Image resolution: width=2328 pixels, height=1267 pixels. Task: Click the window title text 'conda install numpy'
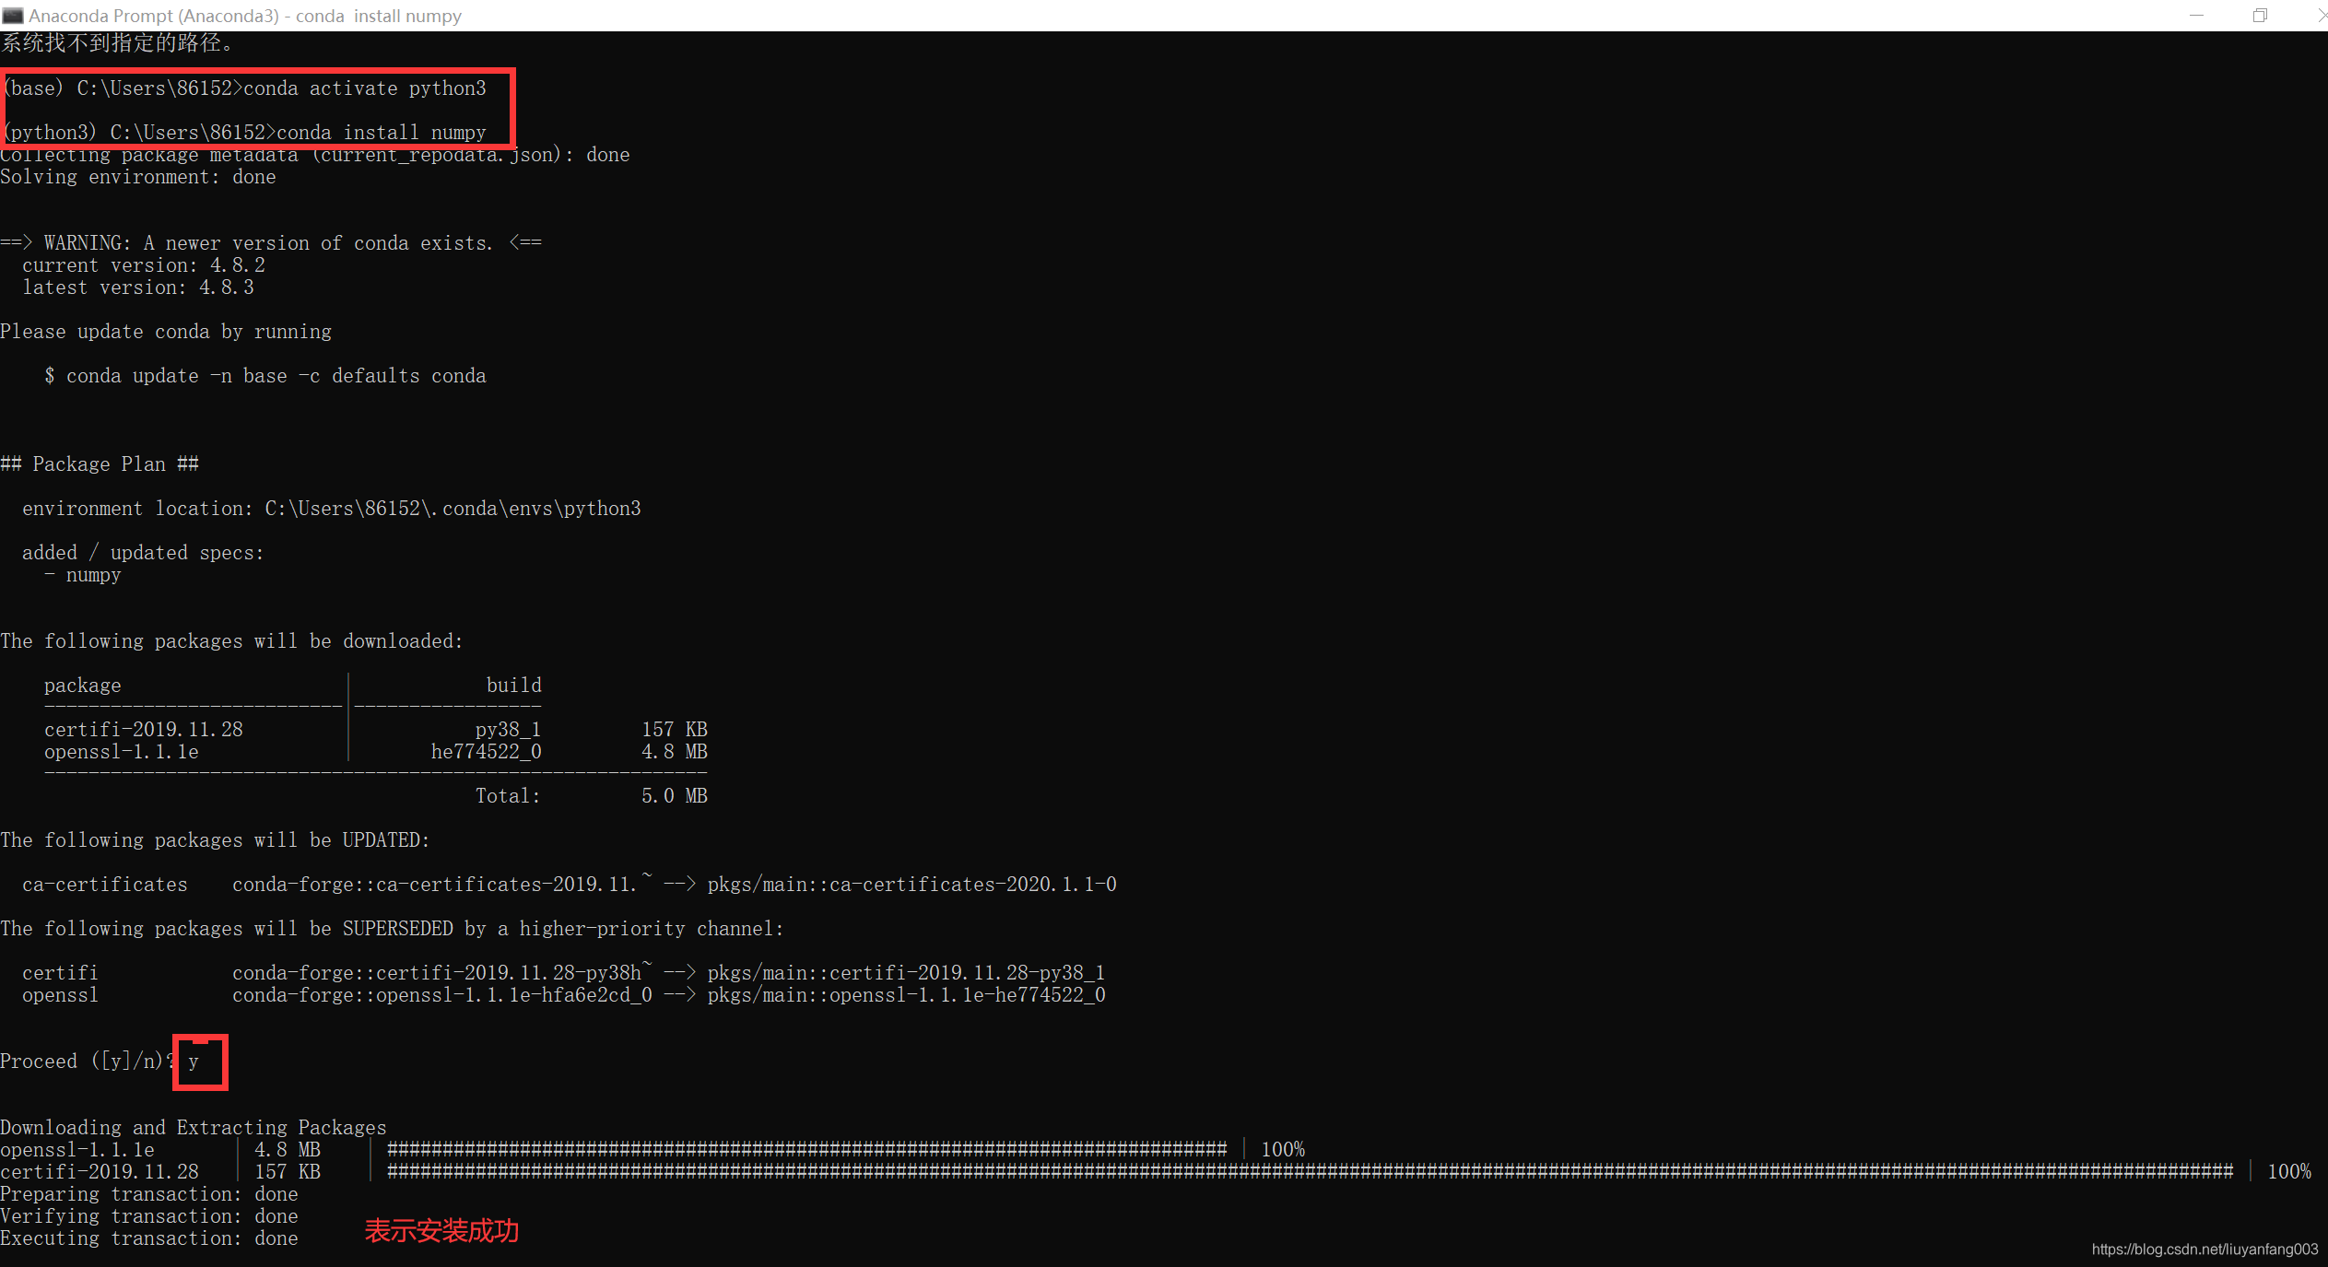pyautogui.click(x=378, y=16)
